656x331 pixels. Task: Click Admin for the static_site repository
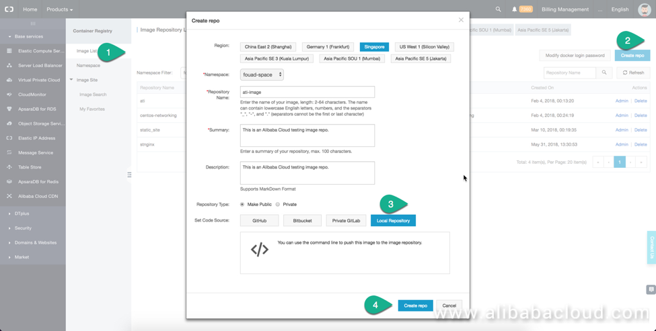[622, 130]
